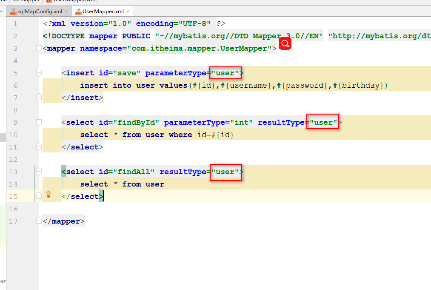431x290 pixels.
Task: Close the UserMapper.xml editor tab
Action: tap(128, 11)
